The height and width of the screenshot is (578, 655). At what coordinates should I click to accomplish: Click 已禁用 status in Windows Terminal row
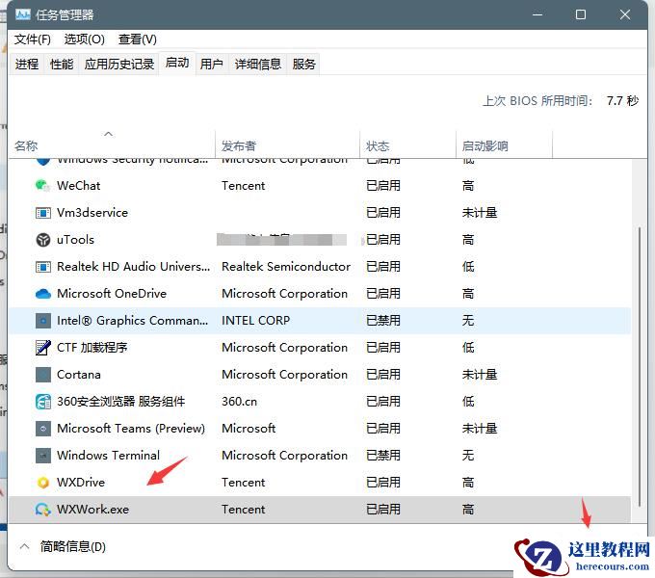383,456
